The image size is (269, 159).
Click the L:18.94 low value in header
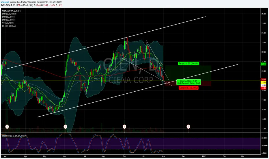coord(52,5)
